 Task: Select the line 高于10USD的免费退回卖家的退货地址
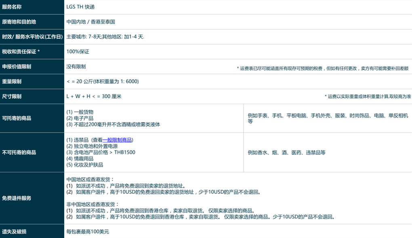point(164,192)
